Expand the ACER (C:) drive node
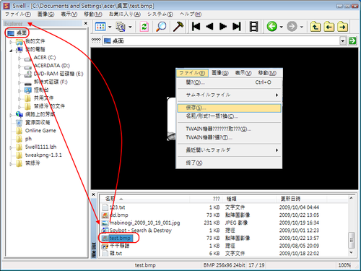Viewport: 361px width, 271px height. click(x=19, y=59)
